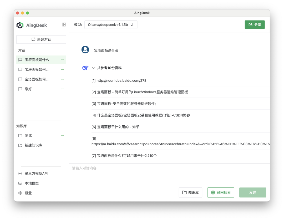The width and height of the screenshot is (284, 220).
Task: Toggle 联网搜索 web search
Action: click(221, 192)
